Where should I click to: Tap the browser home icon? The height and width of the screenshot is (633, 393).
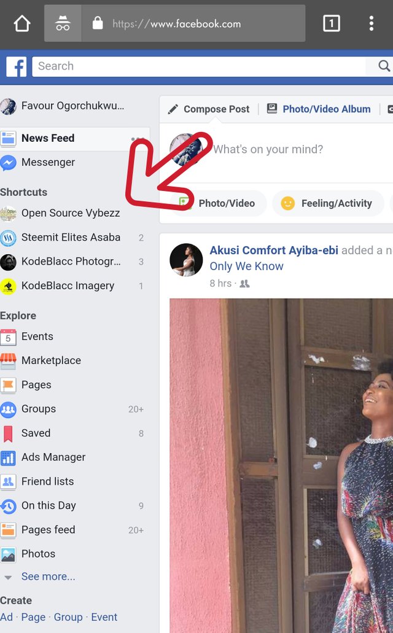coord(22,24)
